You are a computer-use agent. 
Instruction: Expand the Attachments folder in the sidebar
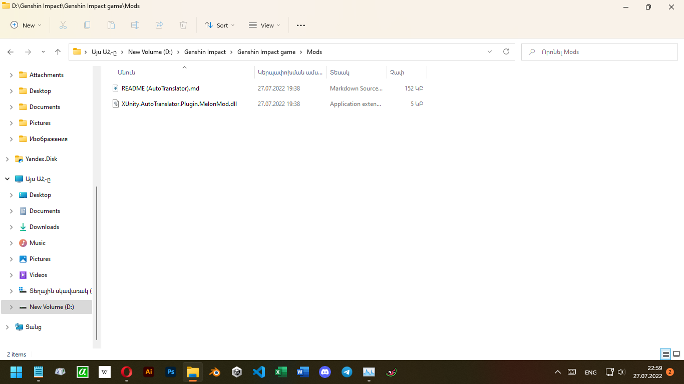12,75
